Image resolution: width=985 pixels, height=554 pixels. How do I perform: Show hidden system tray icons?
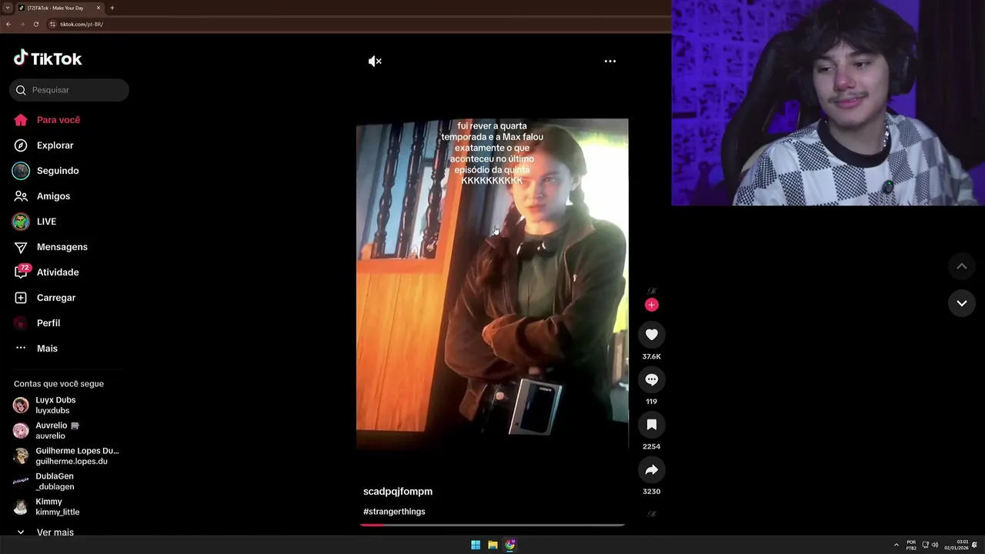tap(896, 545)
